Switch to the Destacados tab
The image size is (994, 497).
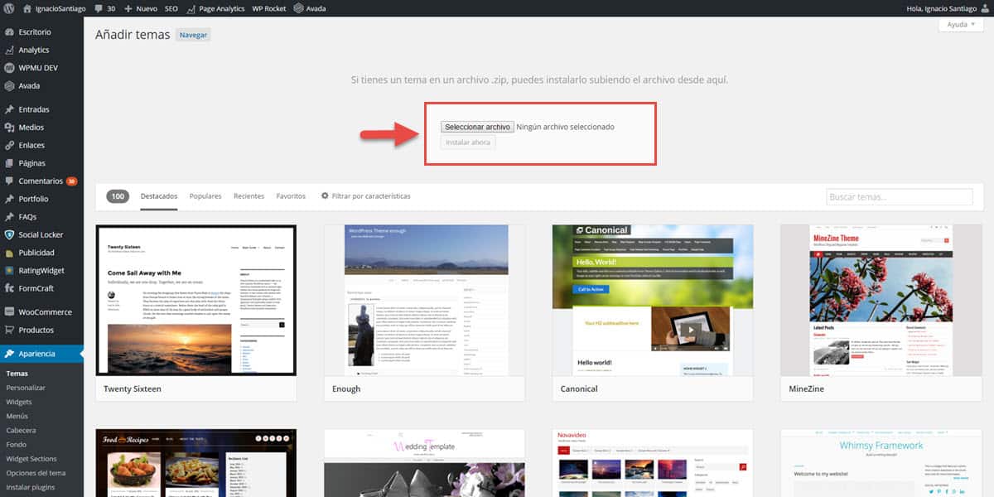[159, 196]
